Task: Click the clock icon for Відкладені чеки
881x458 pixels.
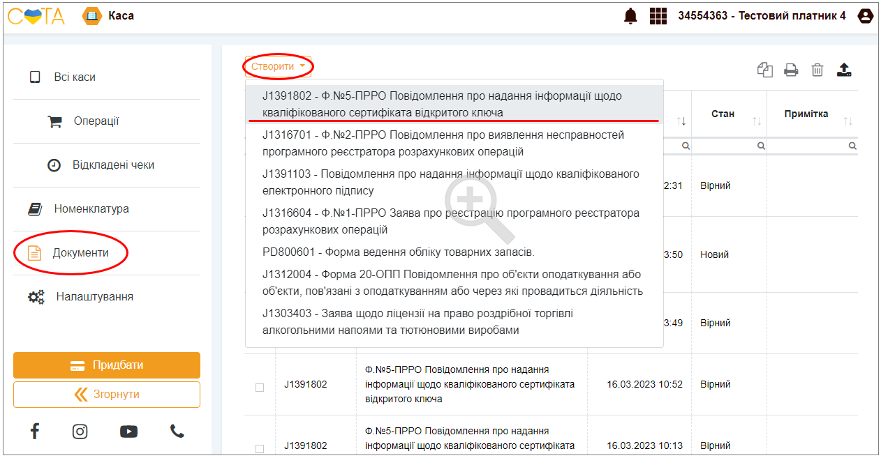Action: pyautogui.click(x=54, y=165)
